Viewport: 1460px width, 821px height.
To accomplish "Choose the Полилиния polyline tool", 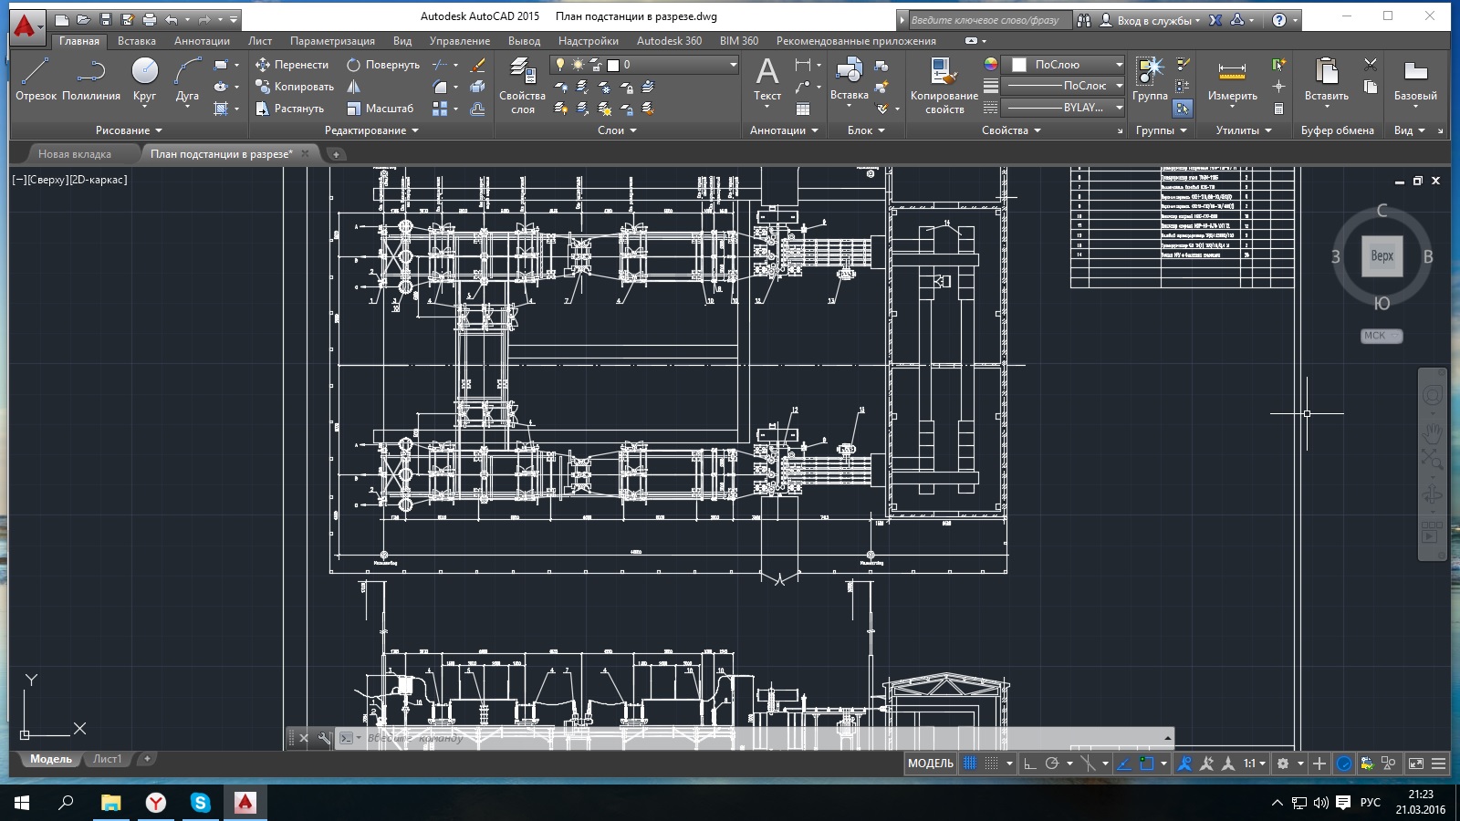I will coord(91,79).
